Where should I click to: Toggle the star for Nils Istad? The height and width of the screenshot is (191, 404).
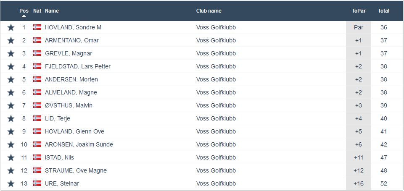pyautogui.click(x=11, y=158)
